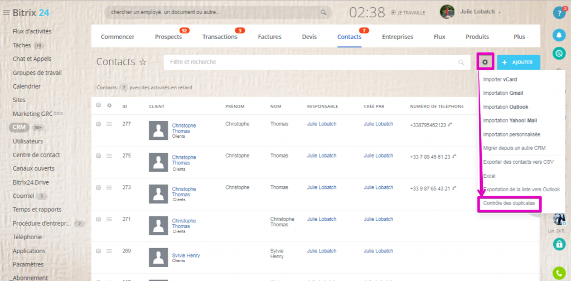Sort by the ID column header
Screen dimensions: 571x281
125,106
